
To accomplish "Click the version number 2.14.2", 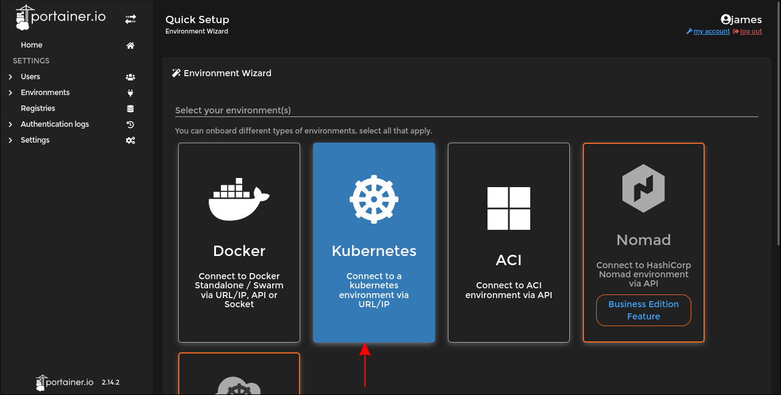I will click(x=110, y=383).
